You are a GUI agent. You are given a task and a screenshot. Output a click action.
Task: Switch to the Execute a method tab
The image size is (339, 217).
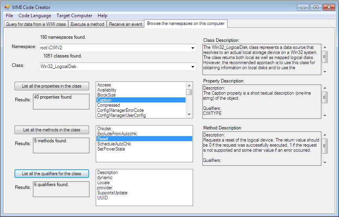point(87,24)
